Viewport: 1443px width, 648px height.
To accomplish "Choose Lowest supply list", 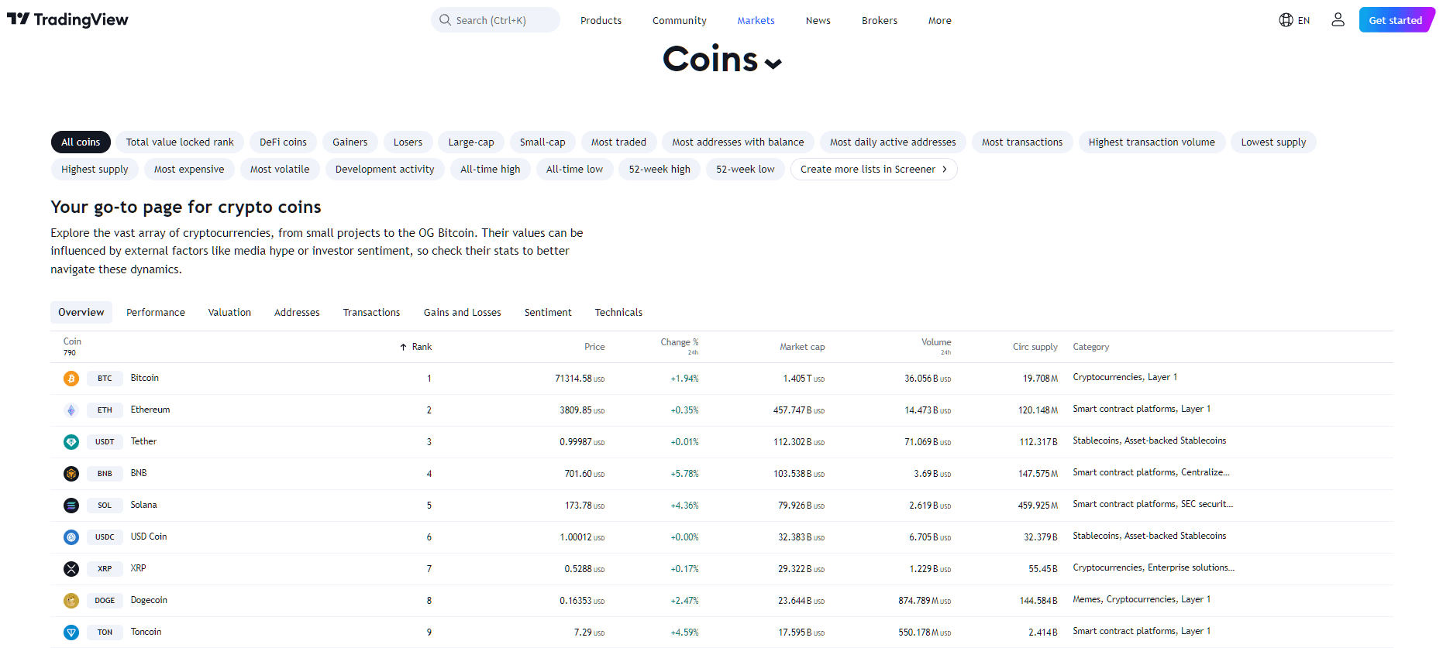I will 1273,142.
